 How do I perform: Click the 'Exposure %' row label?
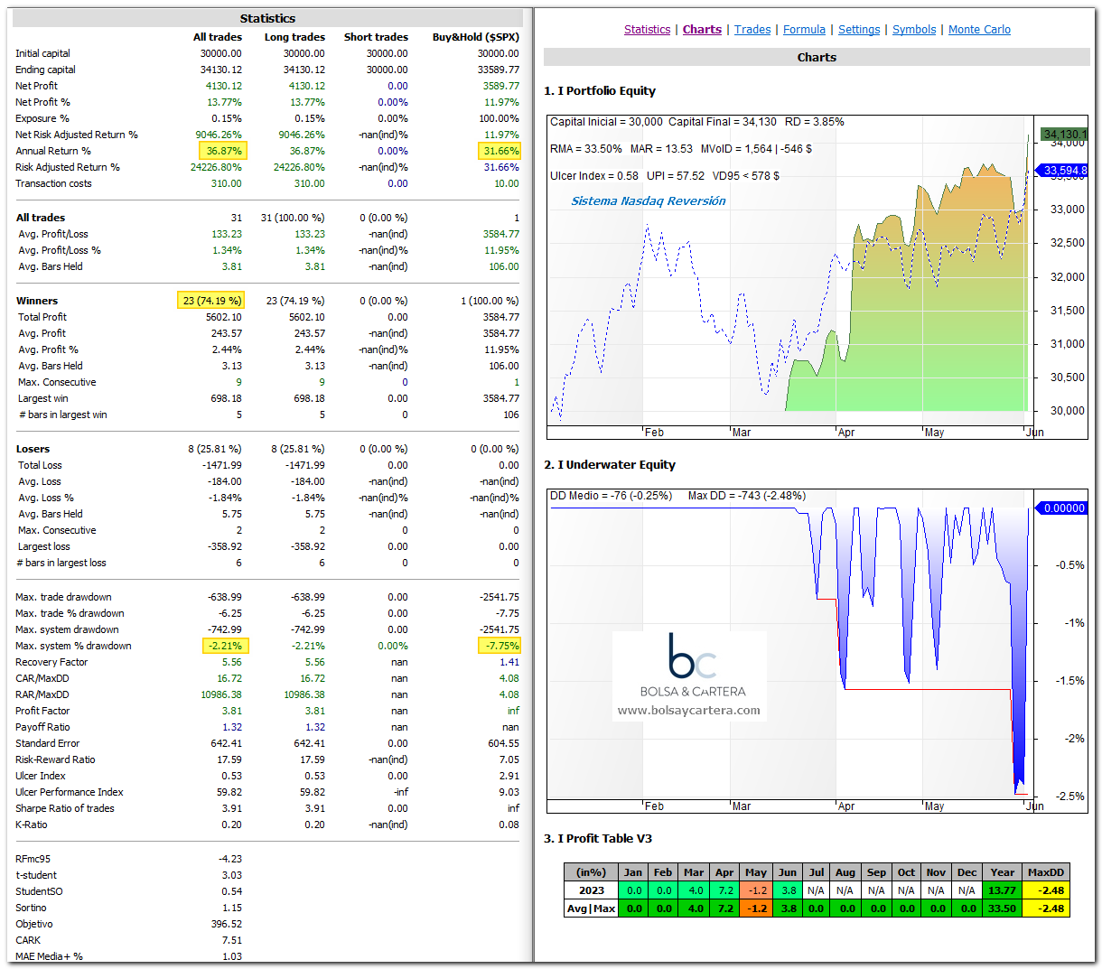[x=42, y=118]
